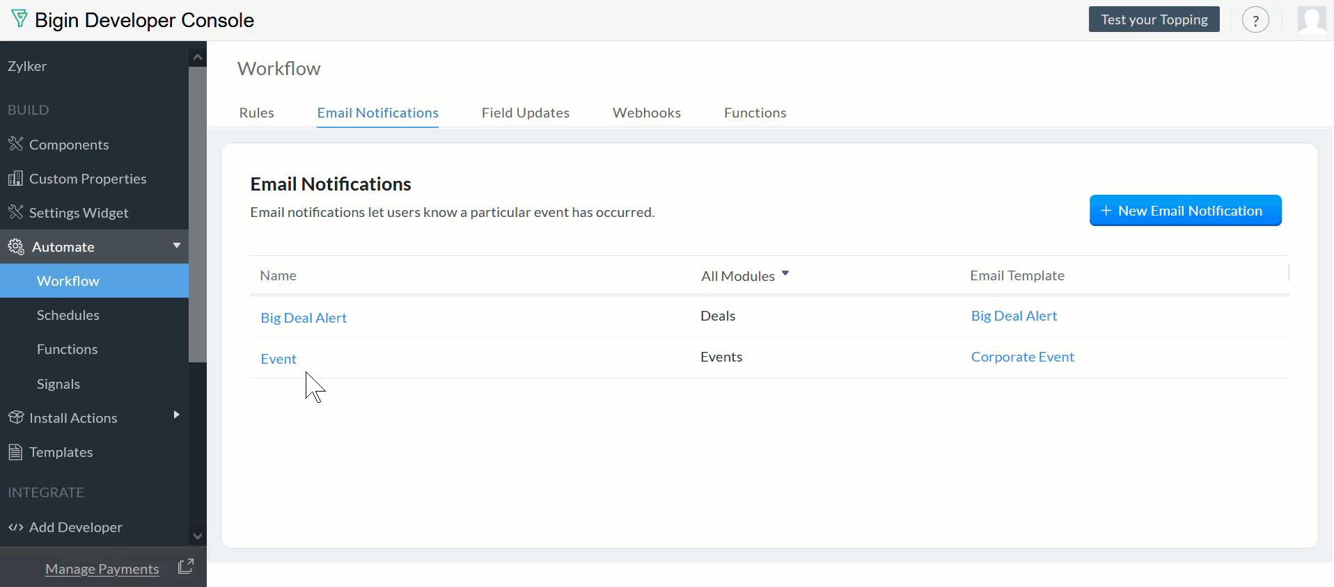This screenshot has width=1334, height=587.
Task: Switch to the Field Updates tab
Action: coord(526,113)
